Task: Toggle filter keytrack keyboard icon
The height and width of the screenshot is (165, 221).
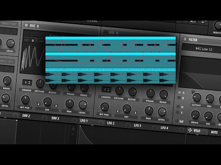Action: tap(181, 121)
